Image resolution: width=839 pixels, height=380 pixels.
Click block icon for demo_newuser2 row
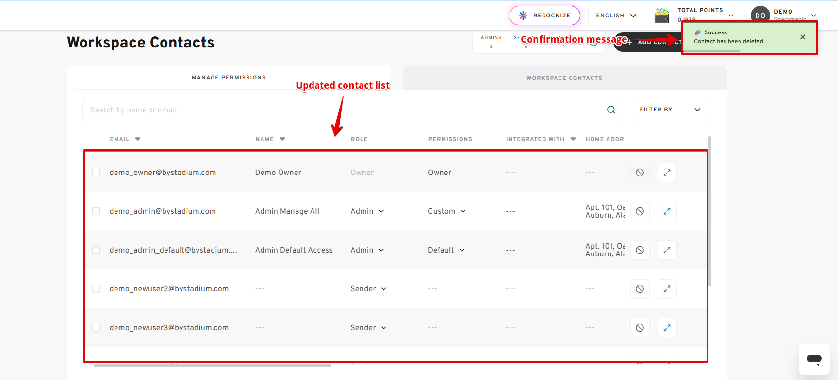coord(640,289)
